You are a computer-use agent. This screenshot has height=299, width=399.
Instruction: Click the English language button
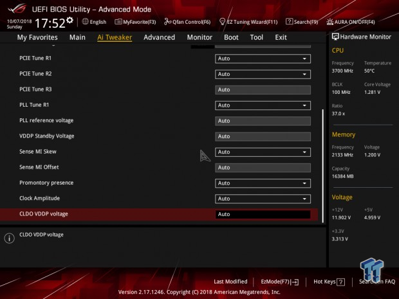[94, 22]
